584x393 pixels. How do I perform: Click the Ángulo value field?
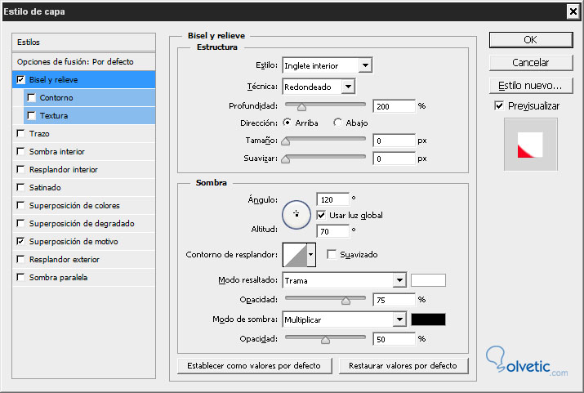pos(333,199)
